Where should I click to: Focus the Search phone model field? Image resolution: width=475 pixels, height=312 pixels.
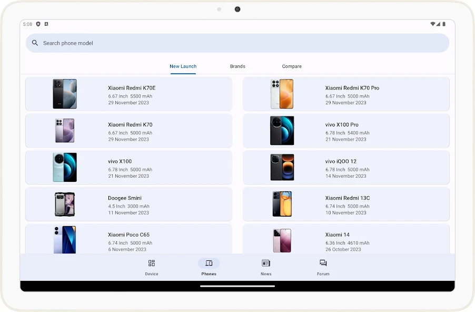[237, 43]
